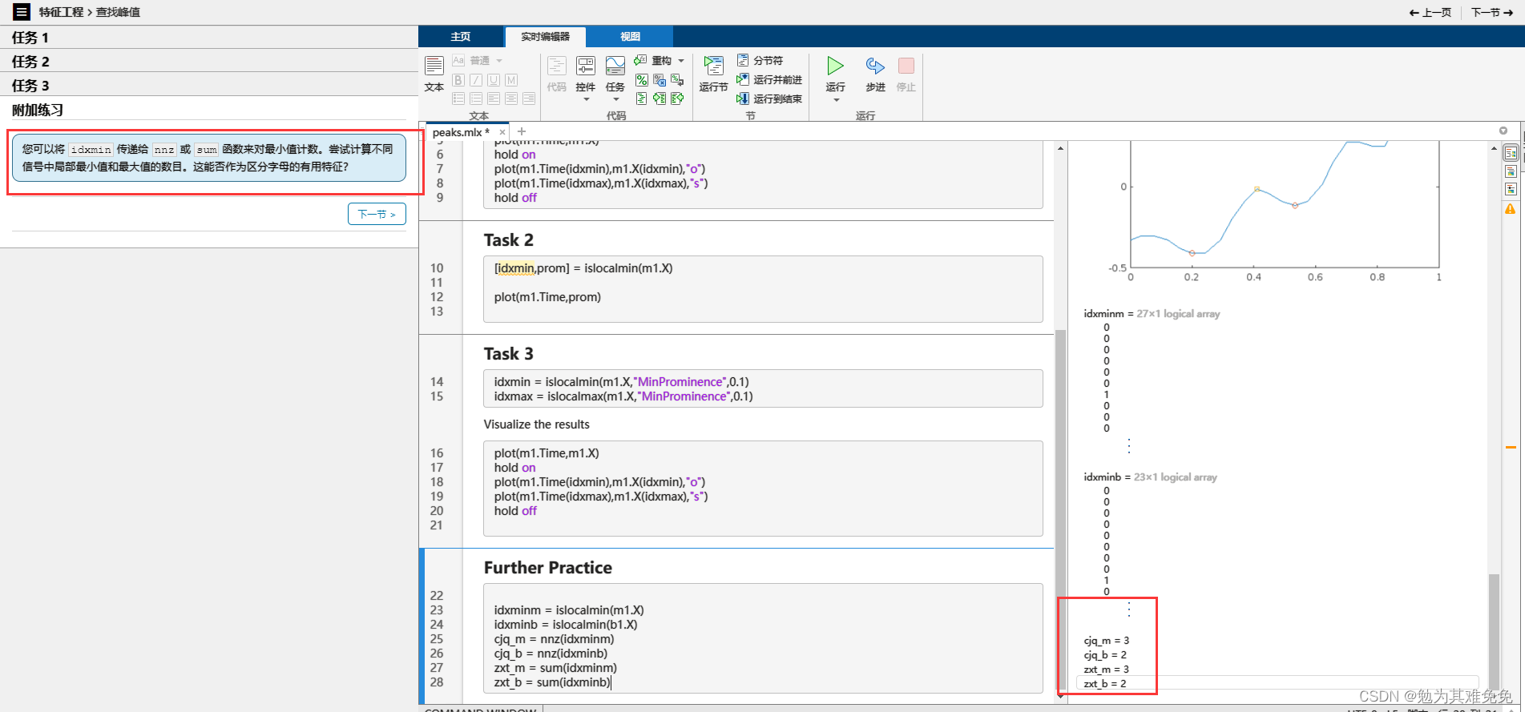Show outputs on the right view icon
Screen dimensions: 1525x712
click(1511, 153)
